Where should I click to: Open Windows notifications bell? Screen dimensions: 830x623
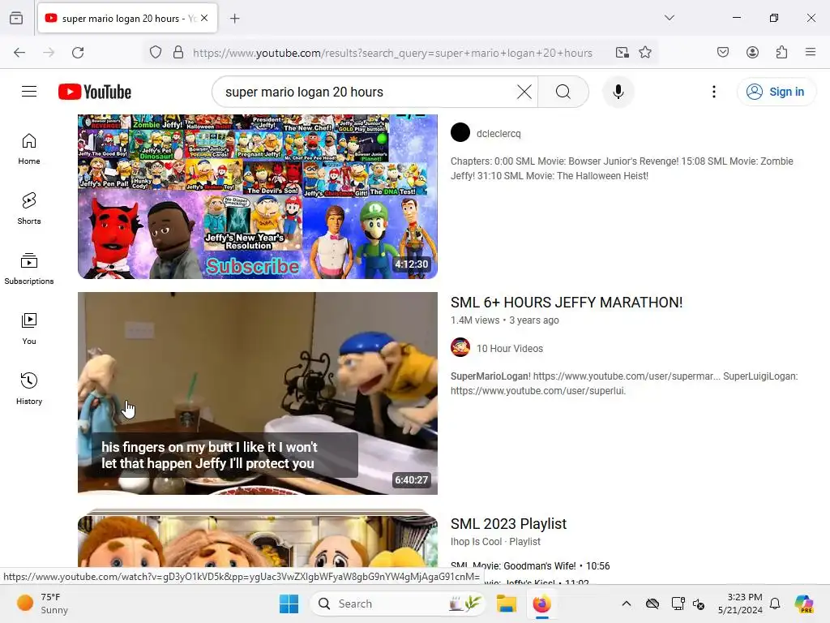pyautogui.click(x=775, y=604)
